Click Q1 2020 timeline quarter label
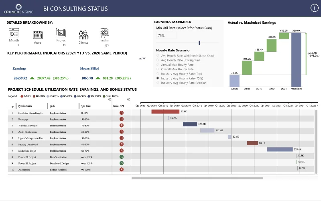 pyautogui.click(x=219, y=106)
